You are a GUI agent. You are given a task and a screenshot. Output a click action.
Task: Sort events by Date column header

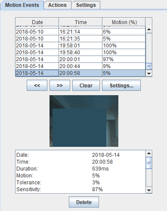[x=37, y=22]
